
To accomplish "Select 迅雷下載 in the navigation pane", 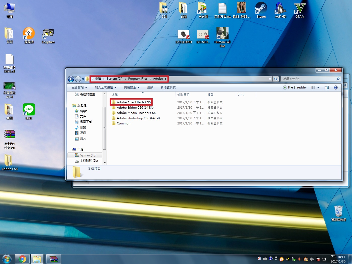I will pyautogui.click(x=83, y=122).
